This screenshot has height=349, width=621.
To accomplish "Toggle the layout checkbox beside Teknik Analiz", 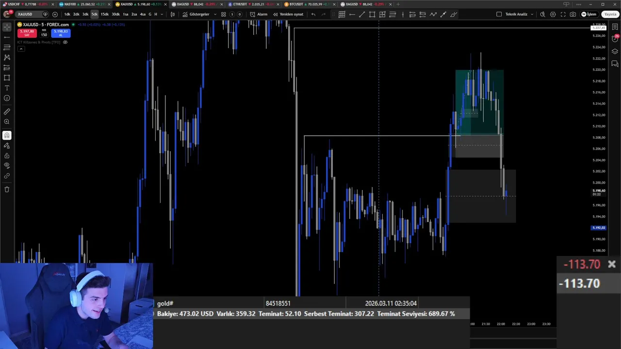I will click(499, 14).
